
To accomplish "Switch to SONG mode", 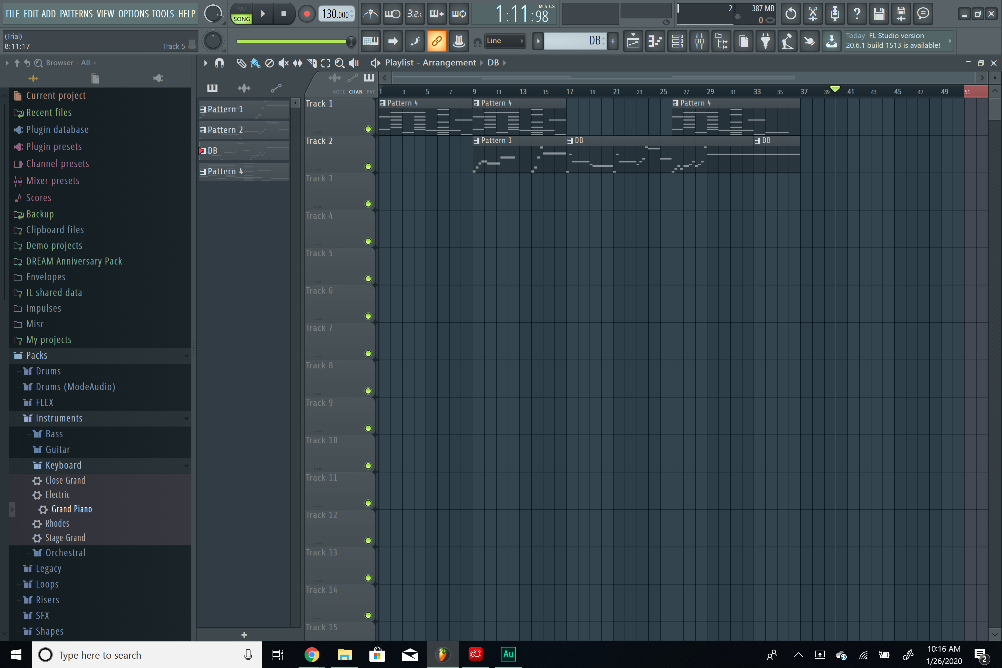I will tap(241, 19).
